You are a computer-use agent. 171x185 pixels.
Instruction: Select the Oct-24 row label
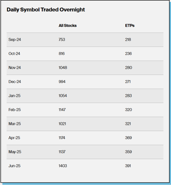[x=14, y=54]
